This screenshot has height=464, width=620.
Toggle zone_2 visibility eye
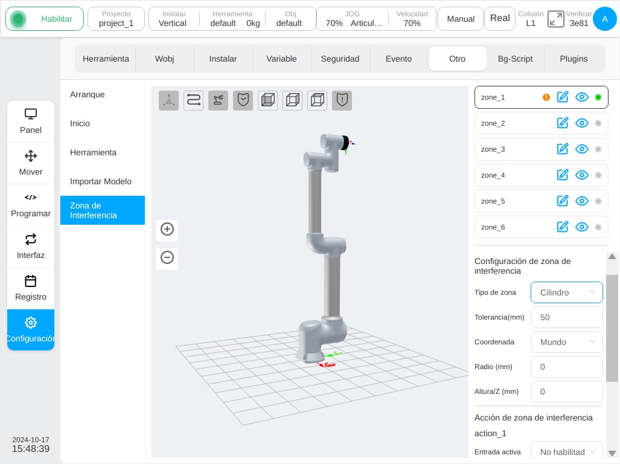tap(581, 123)
